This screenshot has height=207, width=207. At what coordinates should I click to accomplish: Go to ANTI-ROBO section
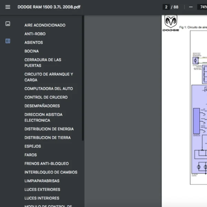pos(35,34)
